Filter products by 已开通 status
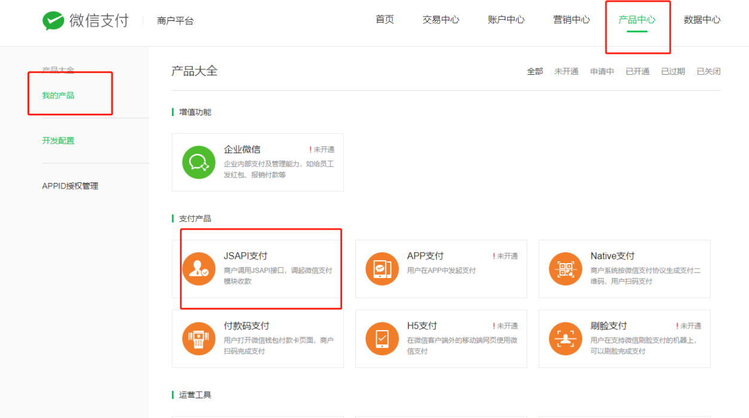The image size is (749, 418). pos(637,72)
